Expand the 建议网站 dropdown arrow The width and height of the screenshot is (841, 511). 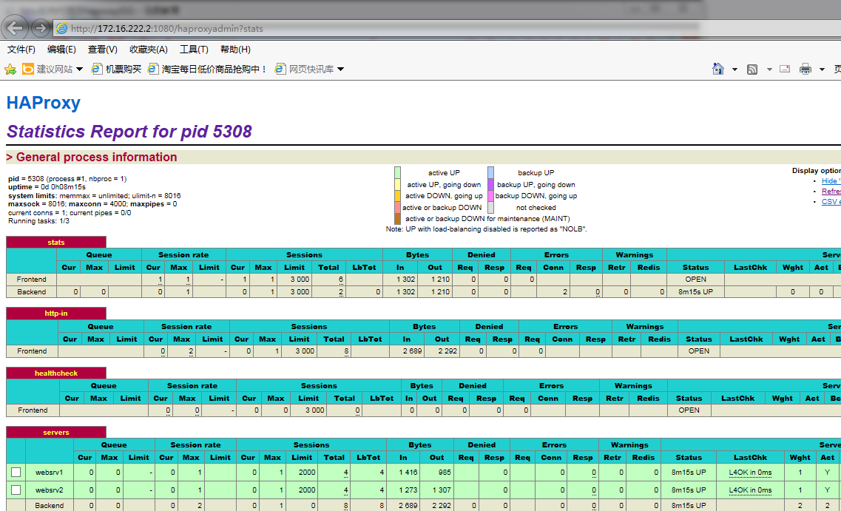79,70
